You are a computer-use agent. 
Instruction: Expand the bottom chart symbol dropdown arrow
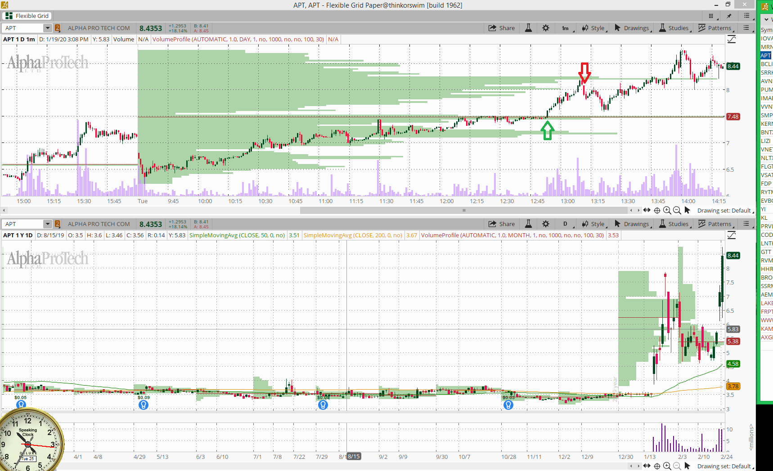point(48,224)
